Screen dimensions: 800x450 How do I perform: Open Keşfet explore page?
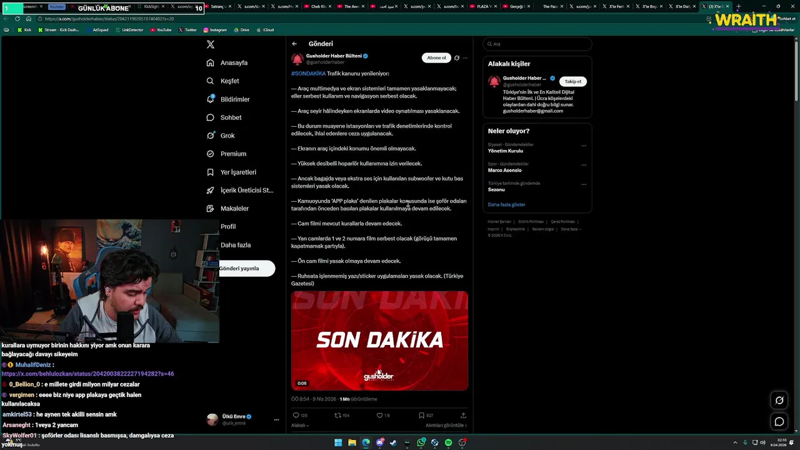pyautogui.click(x=223, y=81)
